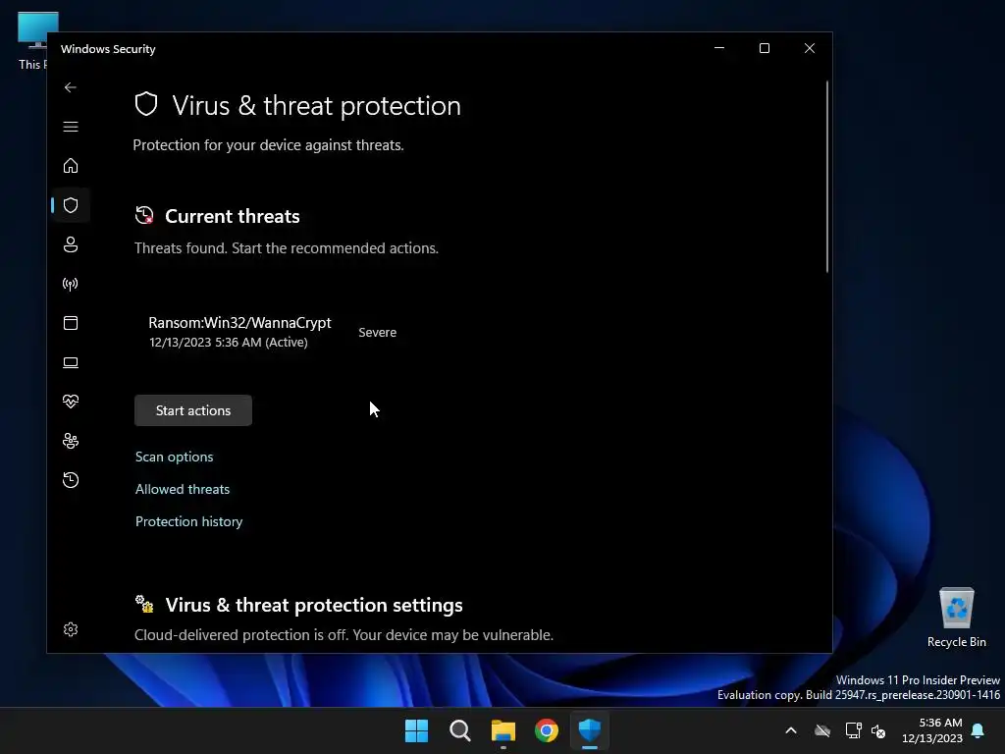Click the Current threats clock icon
The width and height of the screenshot is (1005, 754).
[144, 215]
